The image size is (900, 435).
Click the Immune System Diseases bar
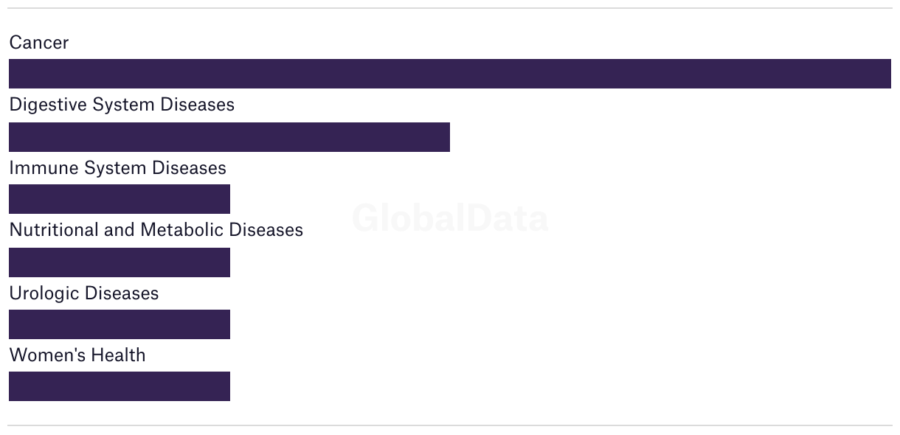119,199
